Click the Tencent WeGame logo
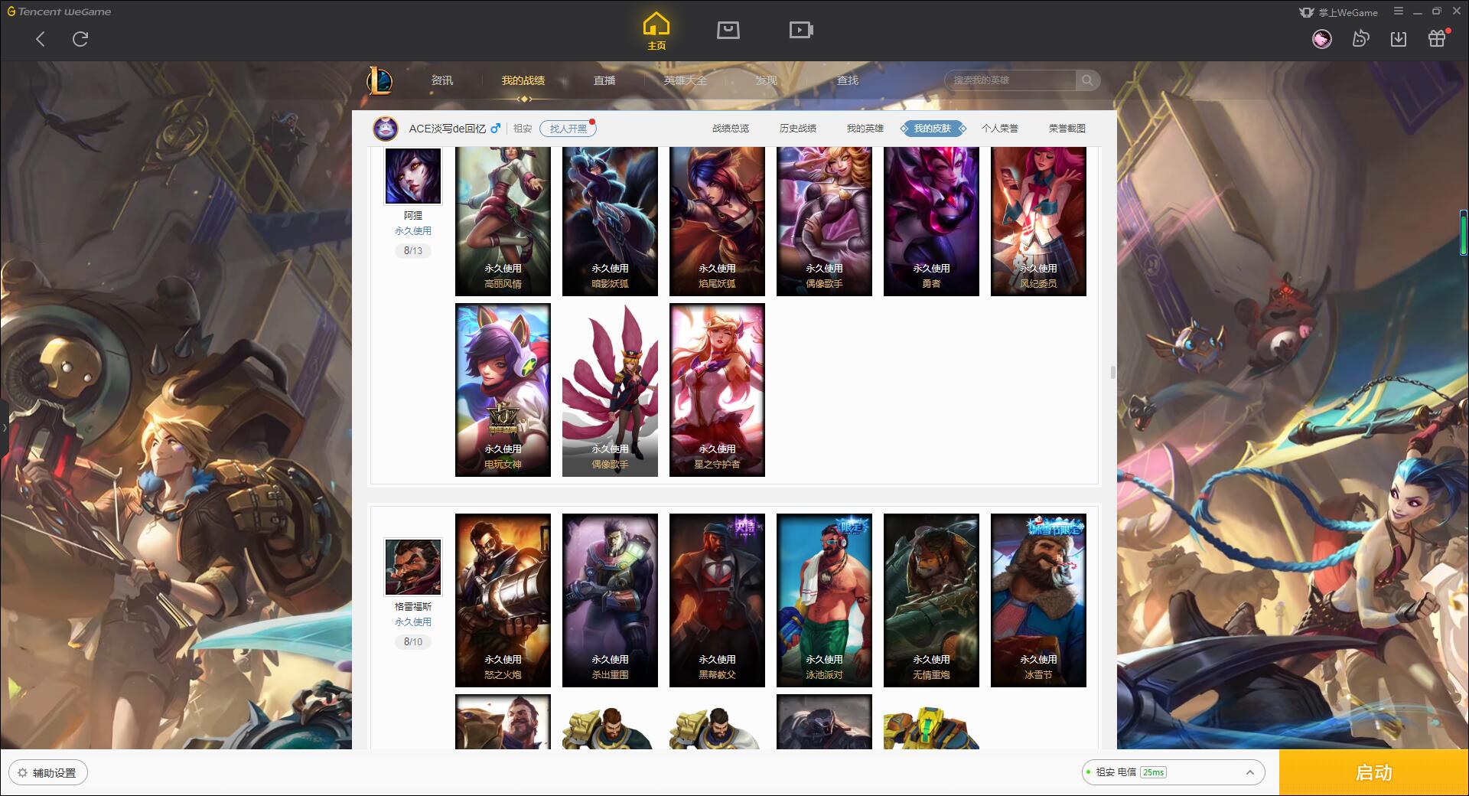The height and width of the screenshot is (796, 1469). (x=59, y=11)
